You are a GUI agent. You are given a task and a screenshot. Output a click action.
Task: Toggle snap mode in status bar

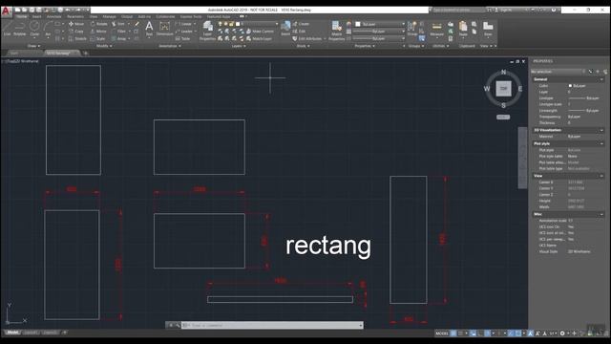(461, 333)
